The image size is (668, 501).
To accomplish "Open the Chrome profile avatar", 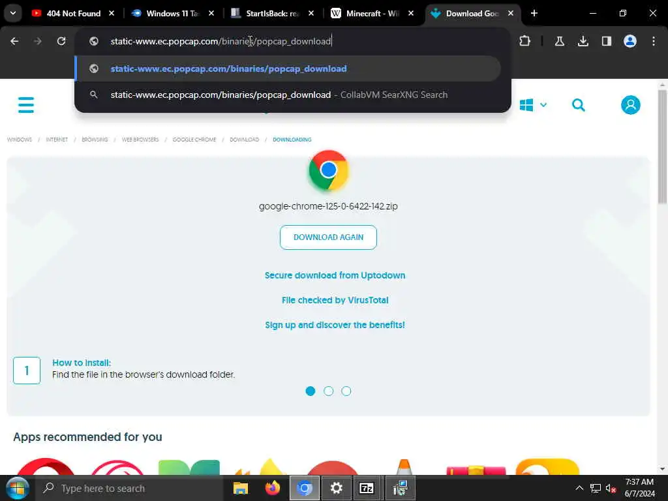I will tap(630, 41).
